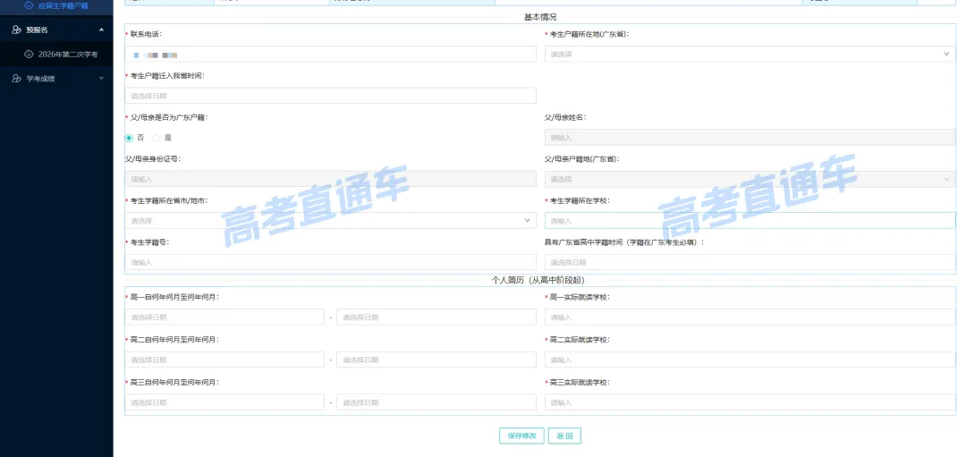Select the 是 radio button

pyautogui.click(x=157, y=138)
